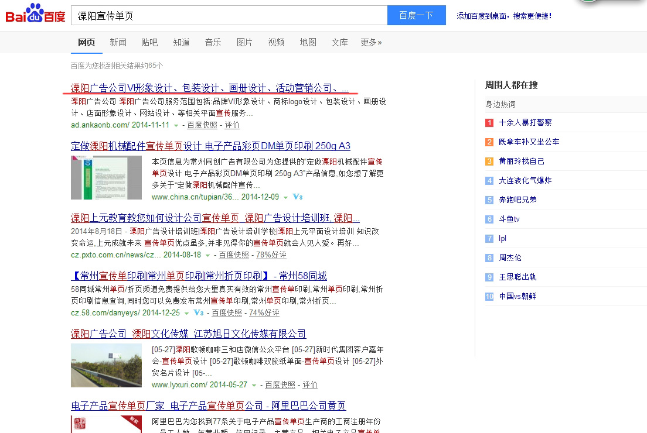Image resolution: width=647 pixels, height=433 pixels.
Task: Open result 电子产品宣传单页厂家 阿里巴巴公司黄页
Action: click(209, 406)
